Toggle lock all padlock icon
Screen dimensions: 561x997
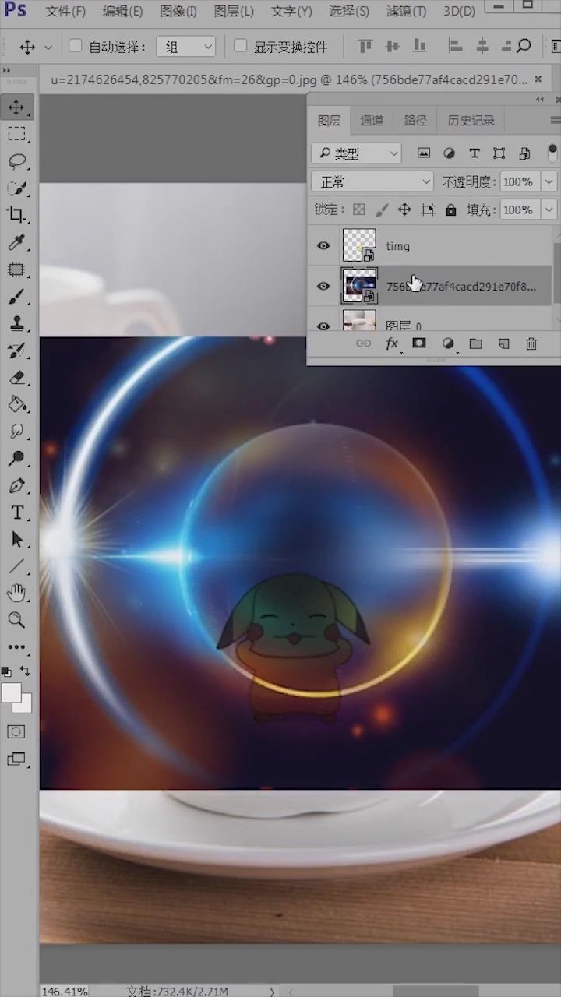[x=450, y=210]
